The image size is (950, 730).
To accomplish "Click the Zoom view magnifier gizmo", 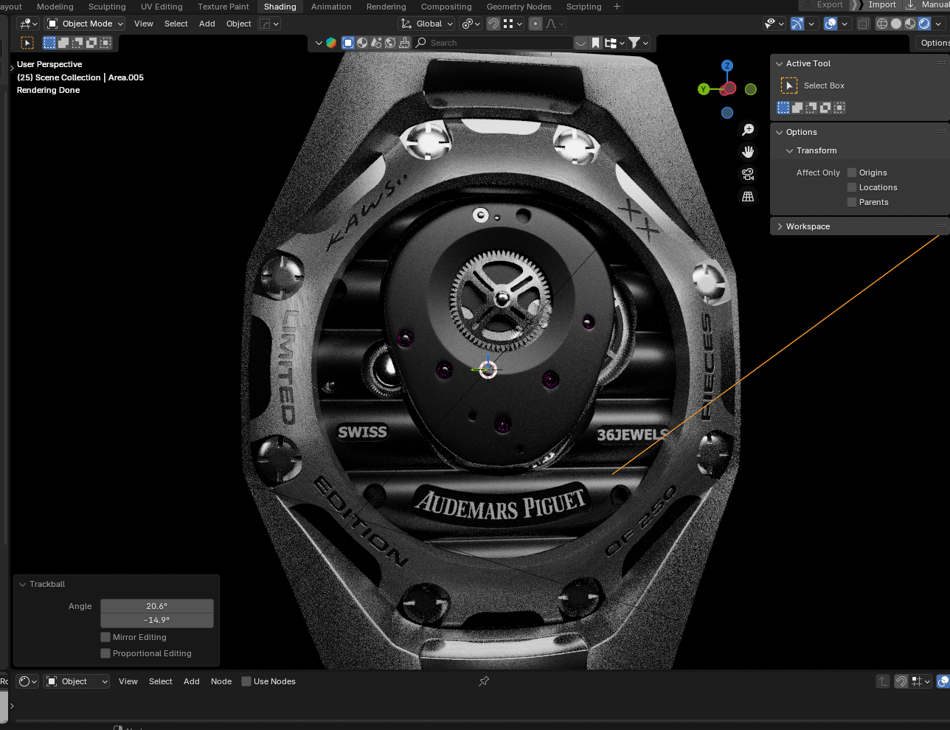I will point(748,130).
